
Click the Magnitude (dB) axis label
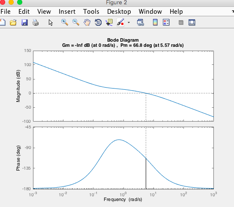pyautogui.click(x=18, y=86)
